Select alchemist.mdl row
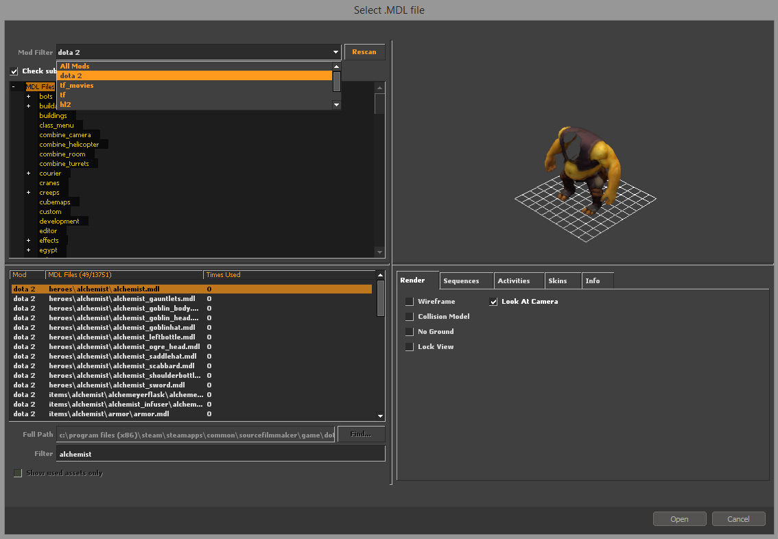The image size is (778, 539). tap(191, 289)
